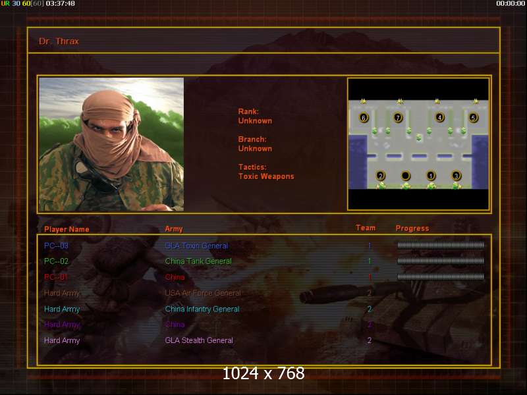This screenshot has height=395, width=527.
Task: Click team number in PC--02 row
Action: coord(370,261)
